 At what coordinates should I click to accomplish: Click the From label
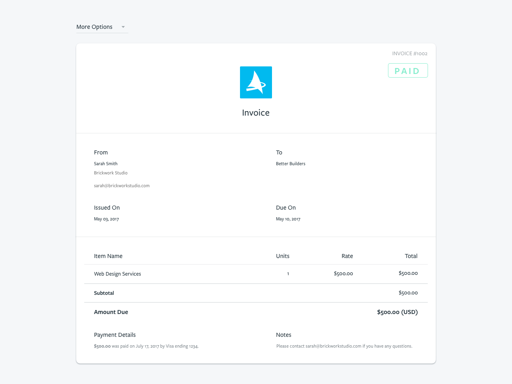pyautogui.click(x=101, y=152)
